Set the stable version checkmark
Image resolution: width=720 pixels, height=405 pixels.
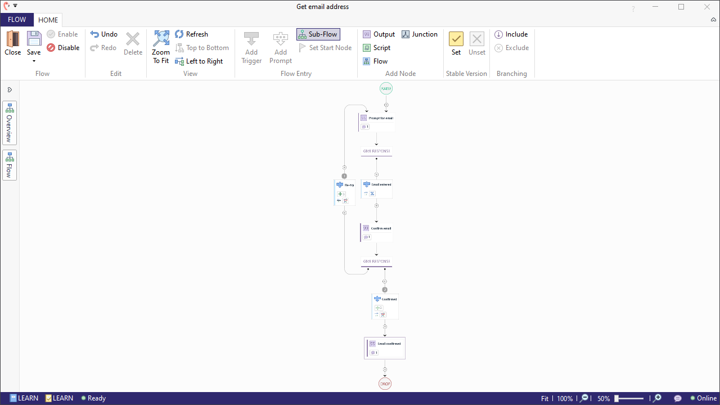456,40
